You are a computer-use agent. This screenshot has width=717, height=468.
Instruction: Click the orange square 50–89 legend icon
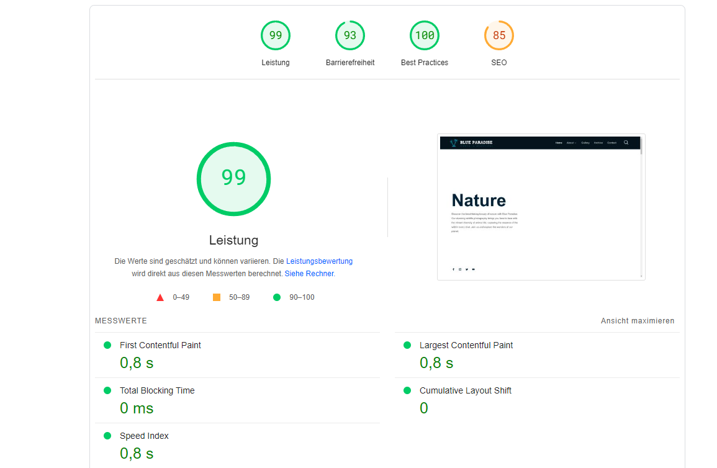(x=217, y=297)
